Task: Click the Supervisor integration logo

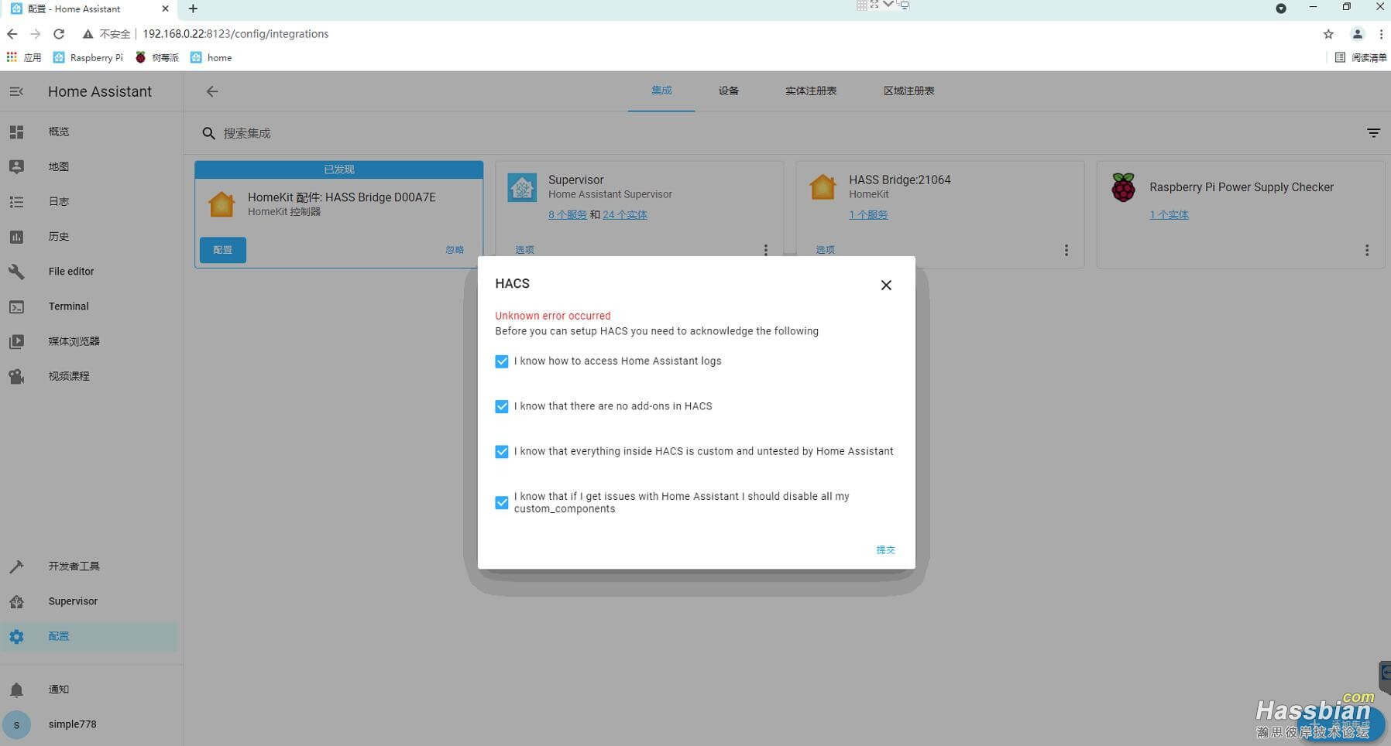Action: click(x=522, y=187)
